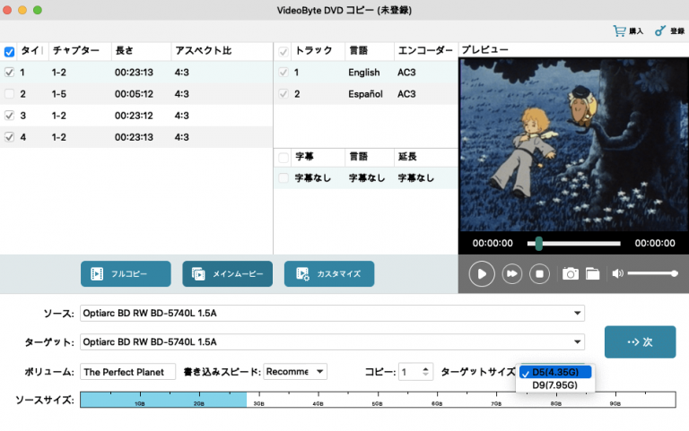
Task: Take a snapshot with the camera icon
Action: tap(570, 274)
